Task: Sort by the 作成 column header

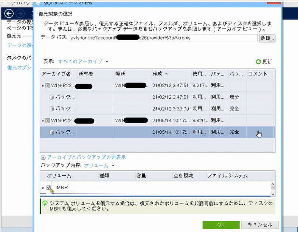Action: click(171, 74)
